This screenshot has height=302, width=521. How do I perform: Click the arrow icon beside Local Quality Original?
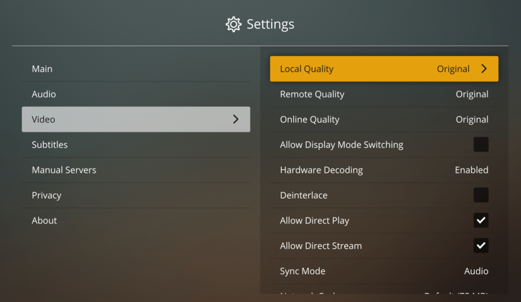(484, 69)
